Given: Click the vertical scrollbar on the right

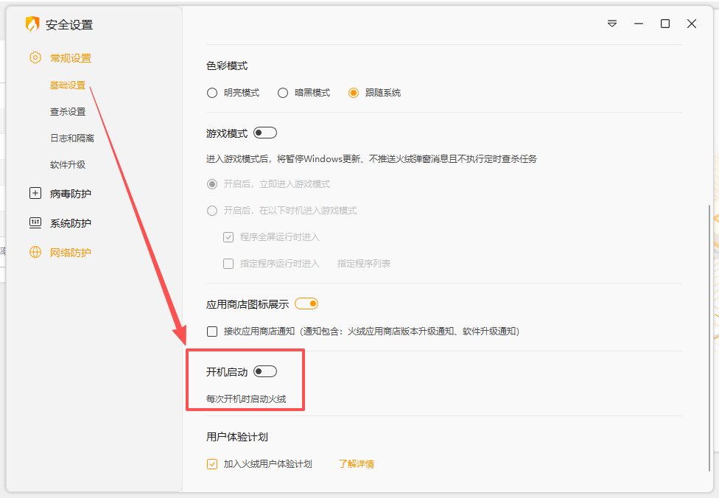Looking at the screenshot, I should coord(710,337).
